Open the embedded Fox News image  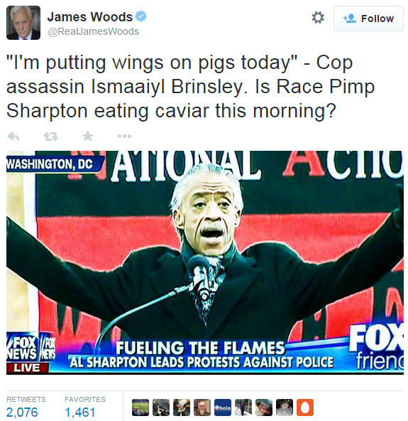point(205,262)
